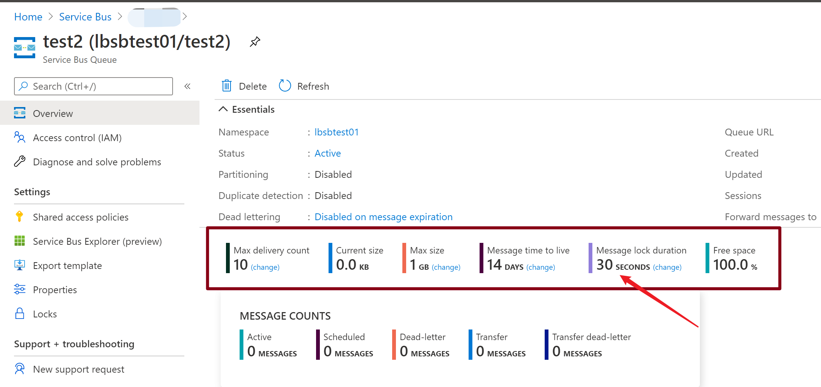This screenshot has height=387, width=821.
Task: Pin the test2 queue to dashboard
Action: coord(255,42)
